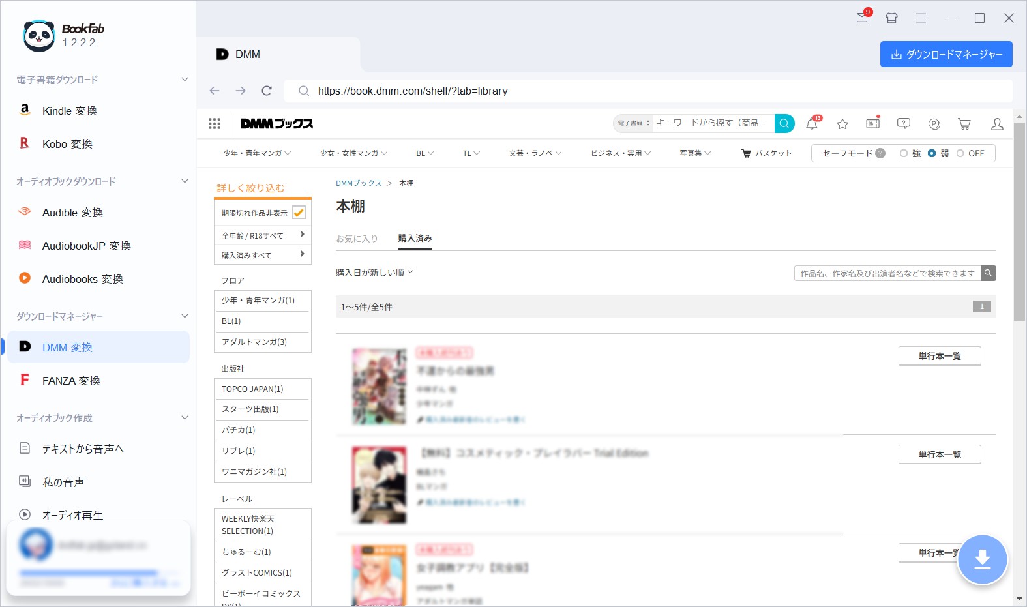Image resolution: width=1027 pixels, height=607 pixels.
Task: Open the BookFab mail notifications icon
Action: pyautogui.click(x=863, y=18)
